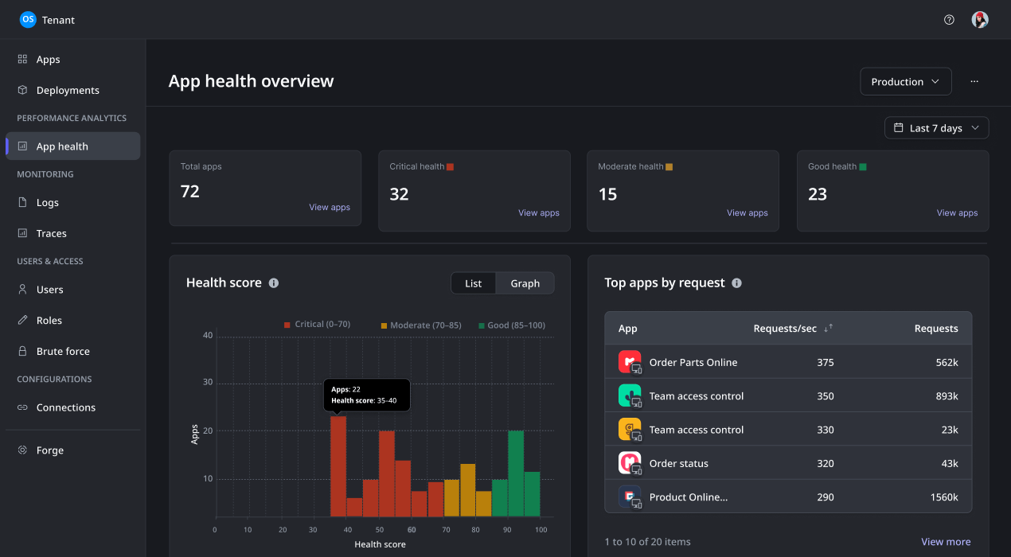The width and height of the screenshot is (1011, 557).
Task: Click View apps in Critical health card
Action: point(539,212)
